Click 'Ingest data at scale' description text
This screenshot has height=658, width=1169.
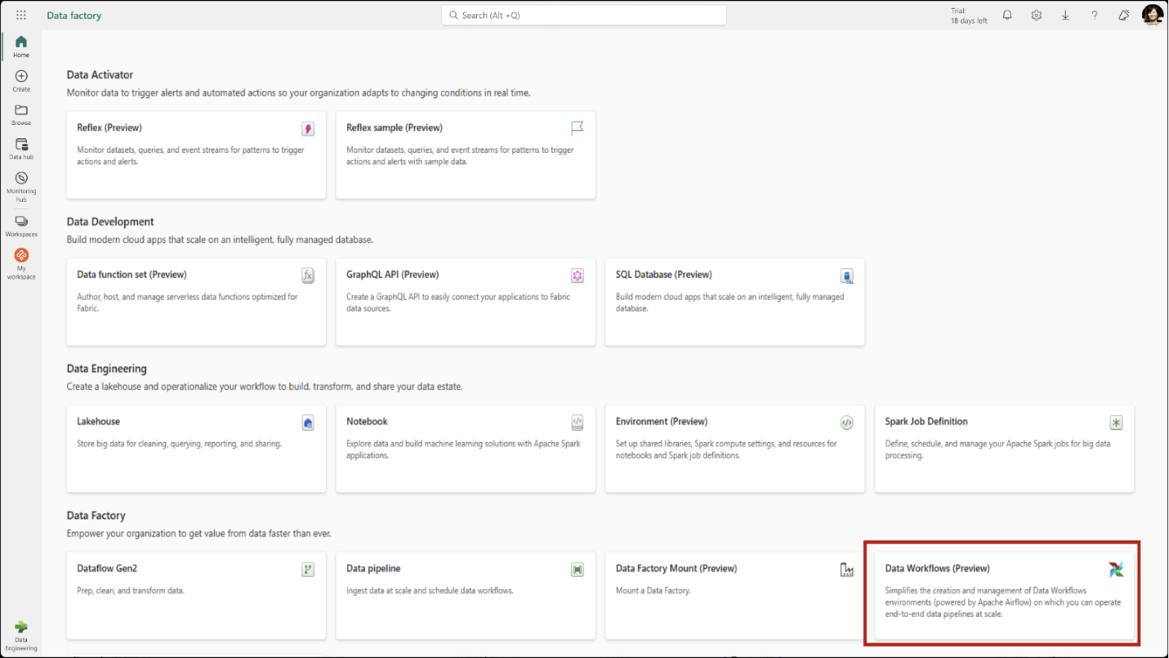click(430, 590)
